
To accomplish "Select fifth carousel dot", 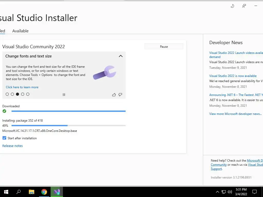I will (x=28, y=94).
